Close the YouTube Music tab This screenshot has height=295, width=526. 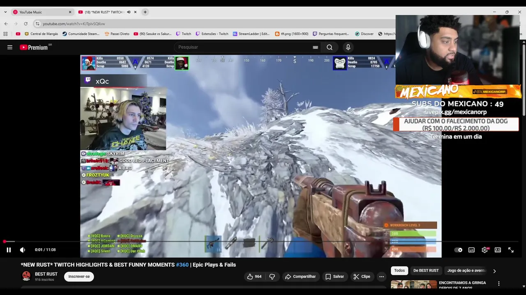pyautogui.click(x=70, y=12)
